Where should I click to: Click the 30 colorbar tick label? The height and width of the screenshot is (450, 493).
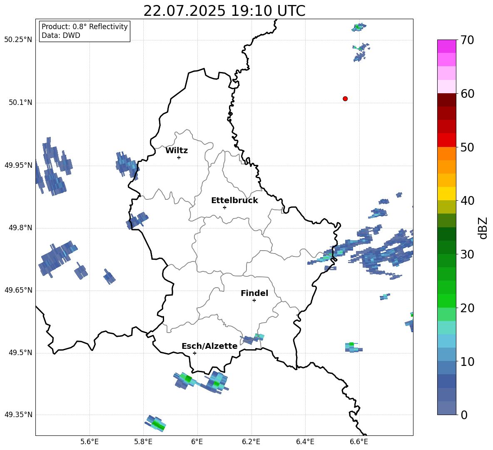click(x=467, y=254)
